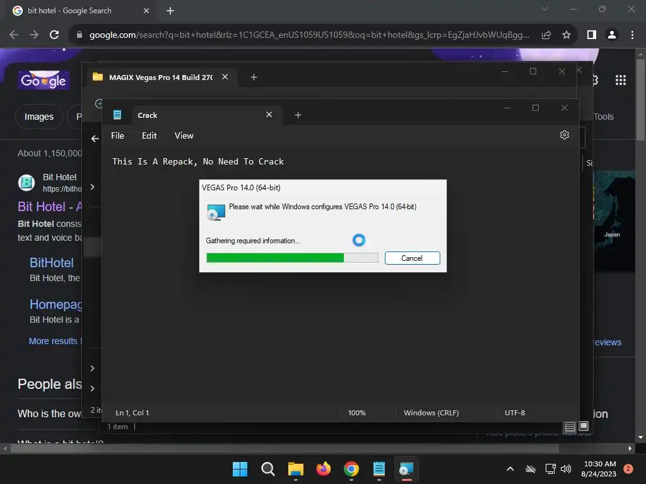Open the Edit menu in Notepad
646x484 pixels.
coord(149,135)
